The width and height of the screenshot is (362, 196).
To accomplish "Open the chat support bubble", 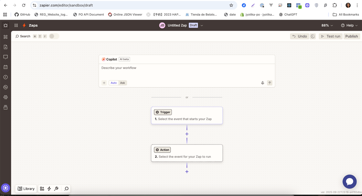I will [x=350, y=181].
